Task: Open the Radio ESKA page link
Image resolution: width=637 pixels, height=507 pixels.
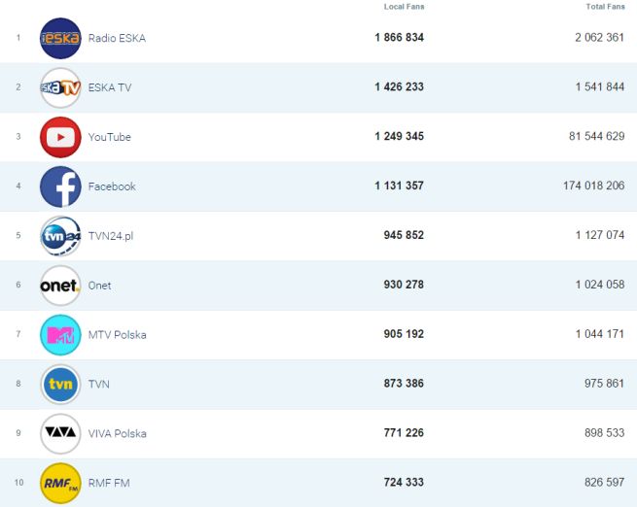Action: (x=117, y=39)
